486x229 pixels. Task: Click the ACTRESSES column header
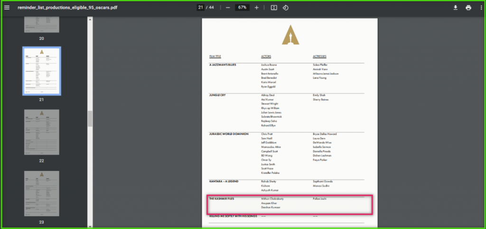pos(319,57)
